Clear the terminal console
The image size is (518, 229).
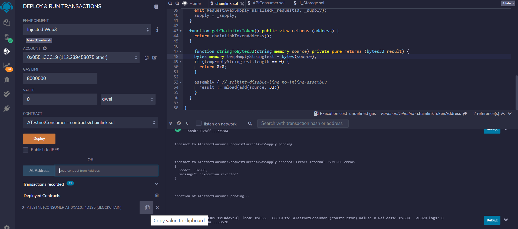[x=179, y=123]
